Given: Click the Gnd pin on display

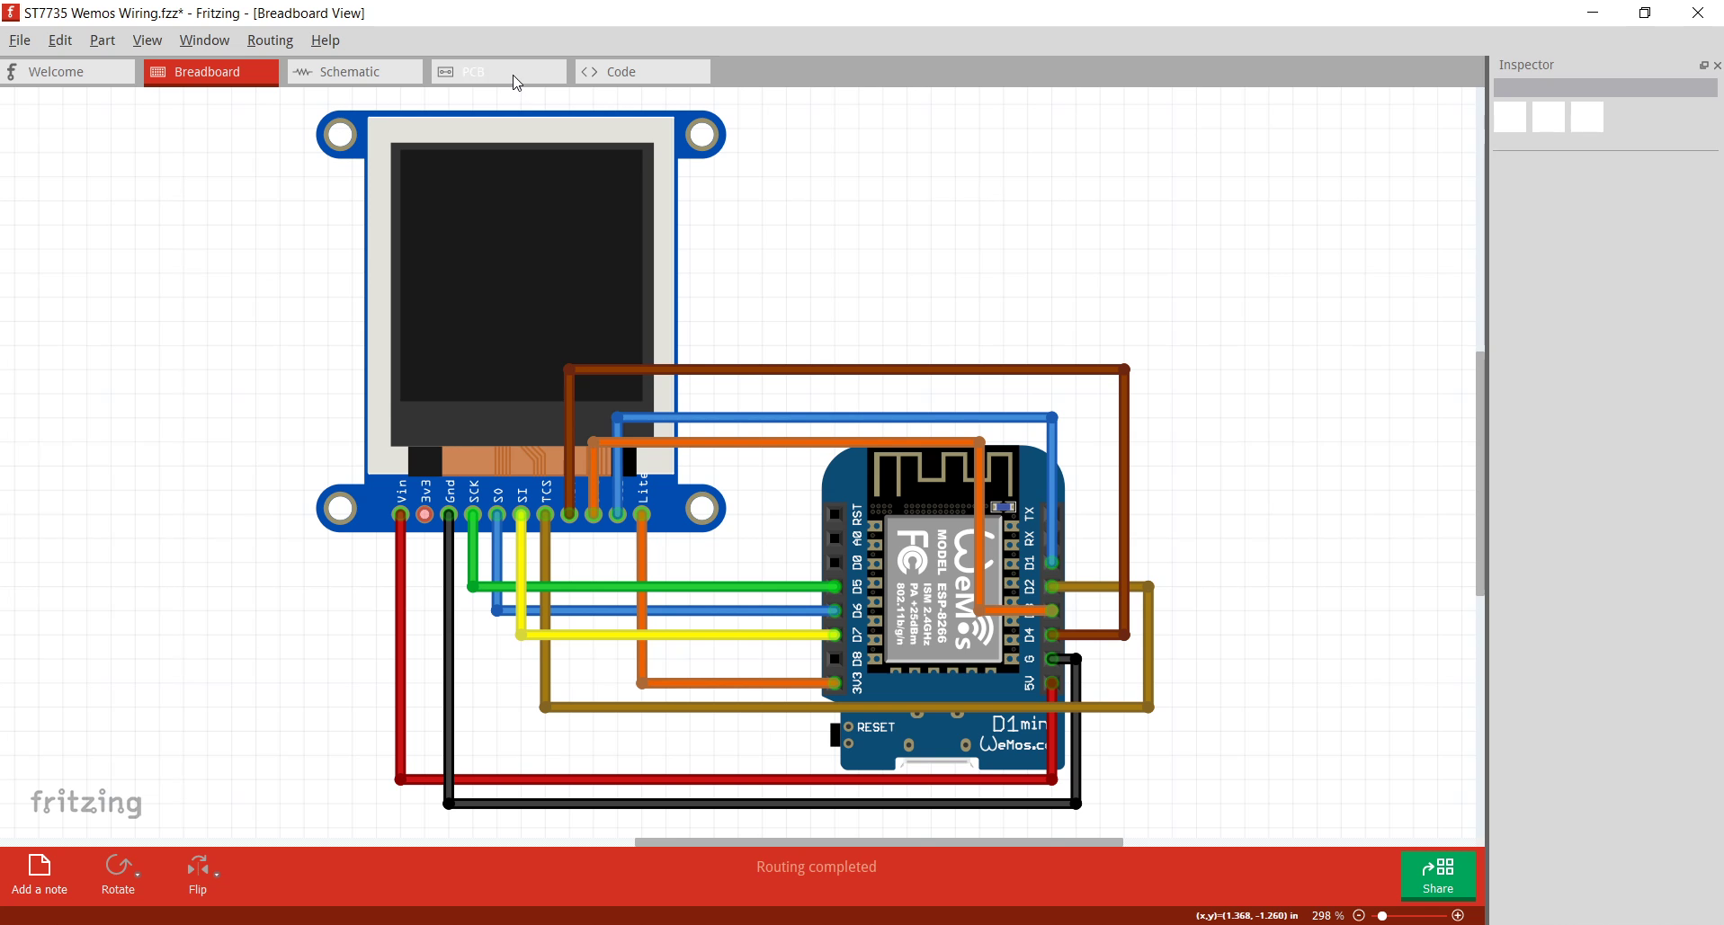Looking at the screenshot, I should (x=449, y=514).
